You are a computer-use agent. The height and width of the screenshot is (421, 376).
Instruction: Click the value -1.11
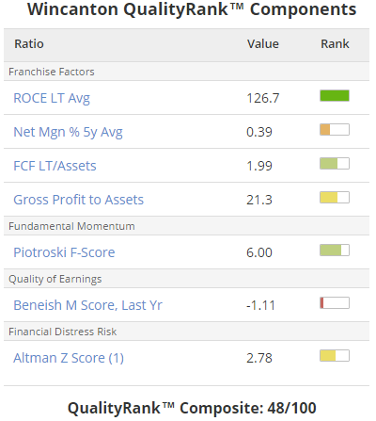click(x=260, y=305)
